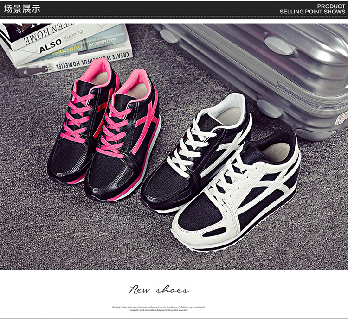Screen dimensions: 348x320
Task: Click the CREATE WONDERFUL HOMELIFE book spine
Action: click(x=76, y=61)
